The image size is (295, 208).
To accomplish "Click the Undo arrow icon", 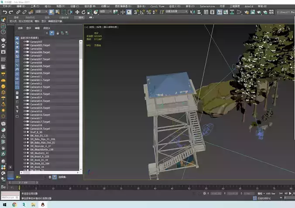I will pyautogui.click(x=5, y=12).
